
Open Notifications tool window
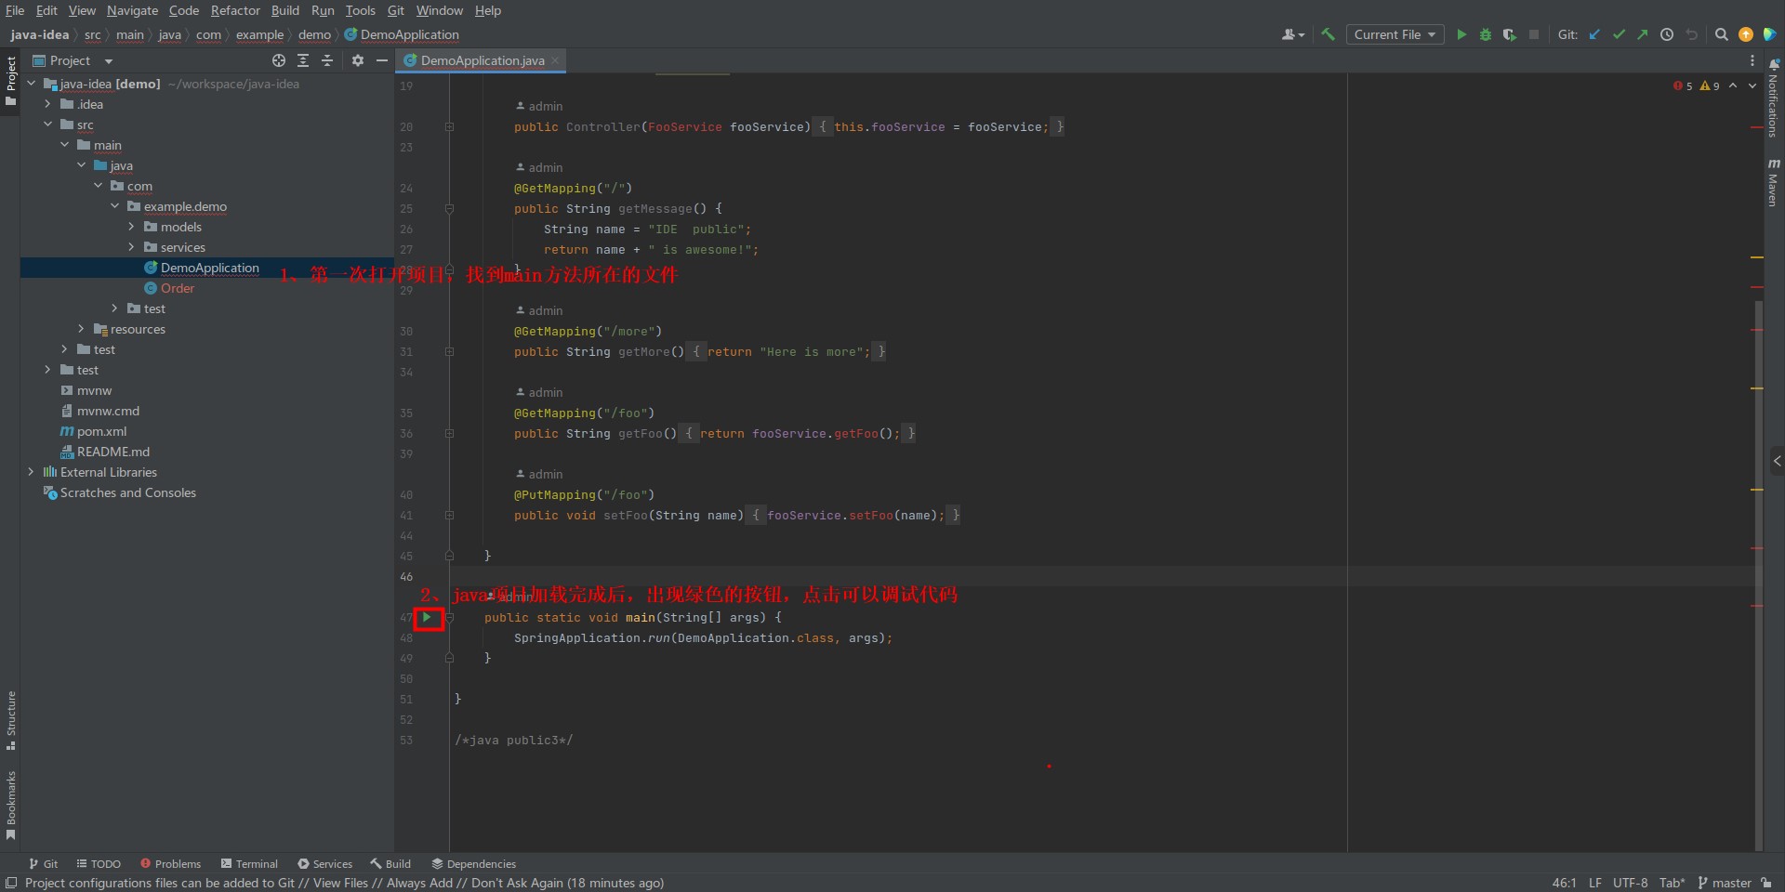point(1774,97)
